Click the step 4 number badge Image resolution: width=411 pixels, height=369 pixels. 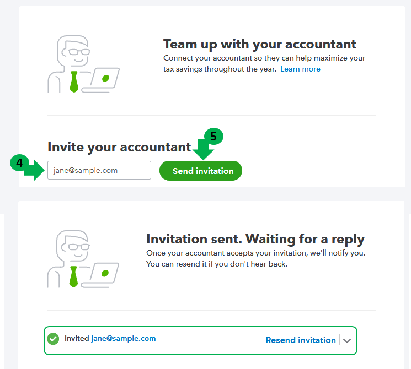point(18,163)
